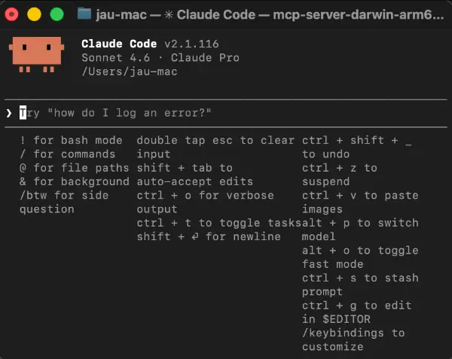Click '/keybindings to customize' hint
This screenshot has width=452, height=359.
[353, 340]
